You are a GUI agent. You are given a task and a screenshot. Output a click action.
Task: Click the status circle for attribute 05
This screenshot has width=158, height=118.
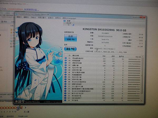pos(66,60)
